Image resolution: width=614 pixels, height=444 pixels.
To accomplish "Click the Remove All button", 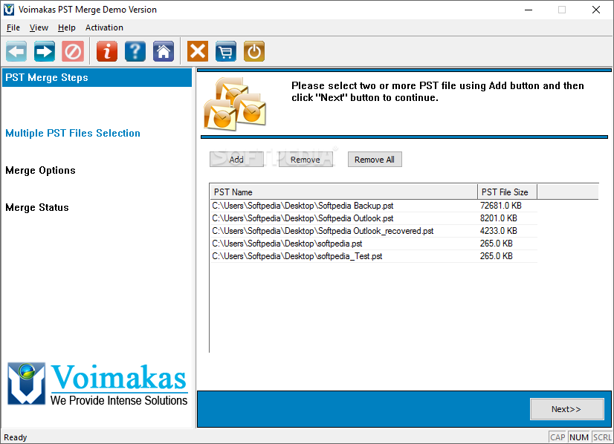I will 375,159.
